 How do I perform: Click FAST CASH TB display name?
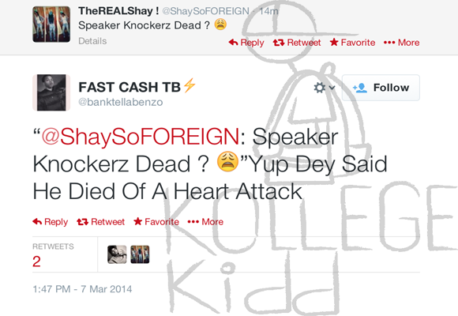click(130, 87)
